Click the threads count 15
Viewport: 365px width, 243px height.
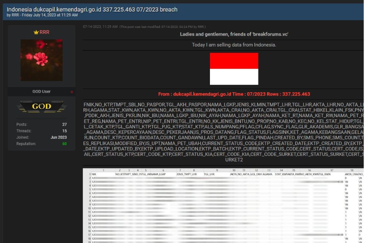click(64, 131)
